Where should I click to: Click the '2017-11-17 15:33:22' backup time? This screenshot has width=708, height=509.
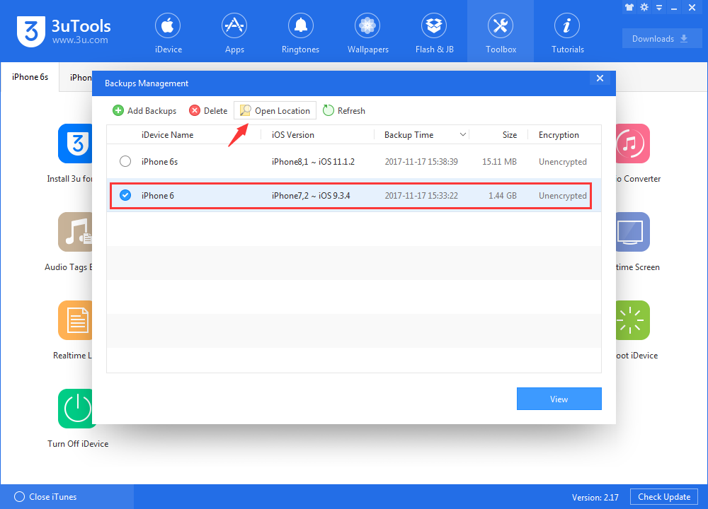(421, 196)
